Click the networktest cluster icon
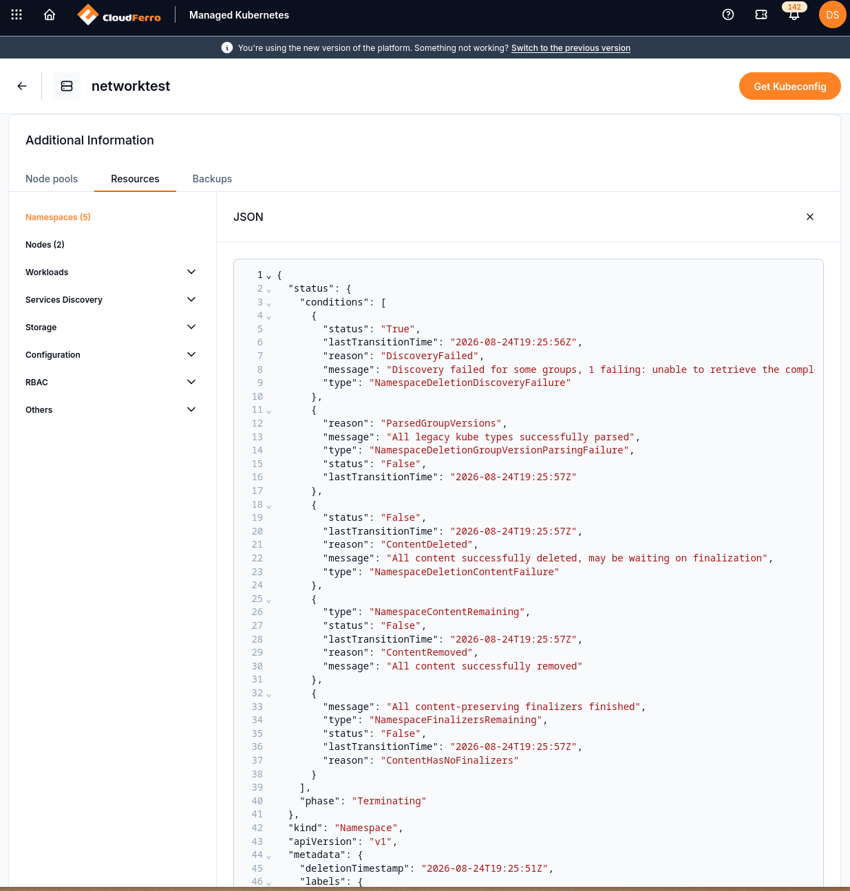Viewport: 850px width, 891px height. (x=67, y=86)
